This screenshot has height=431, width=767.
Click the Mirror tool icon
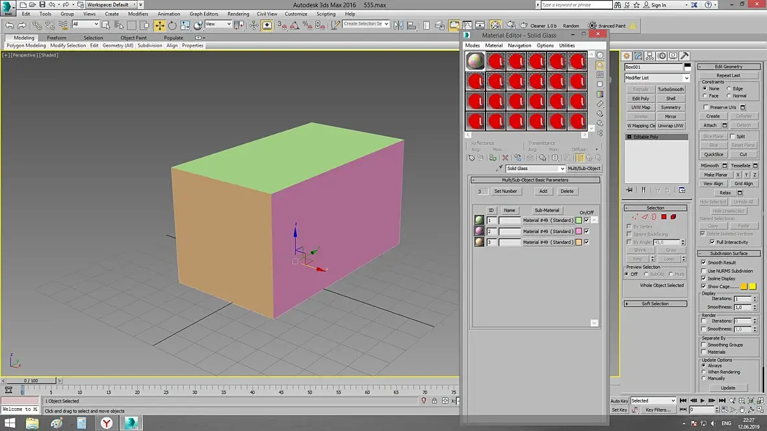[398, 25]
